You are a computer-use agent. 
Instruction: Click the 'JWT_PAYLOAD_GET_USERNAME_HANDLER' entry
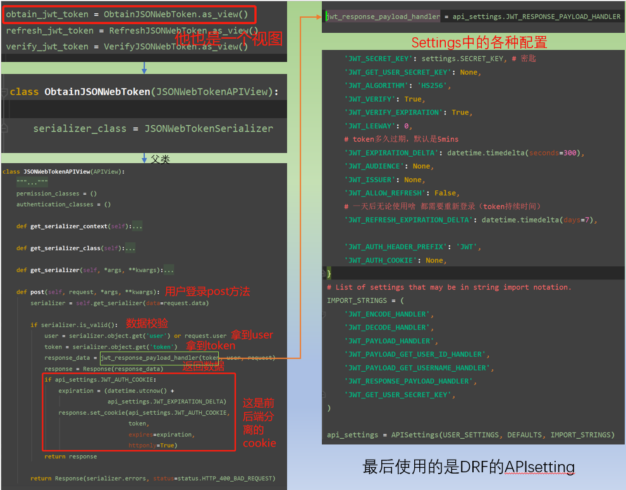click(x=419, y=368)
